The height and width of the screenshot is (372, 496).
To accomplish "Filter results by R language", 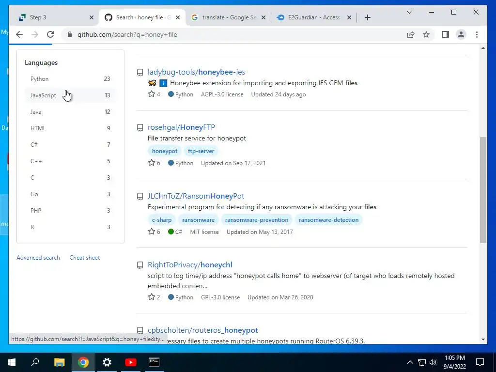I will [x=70, y=227].
